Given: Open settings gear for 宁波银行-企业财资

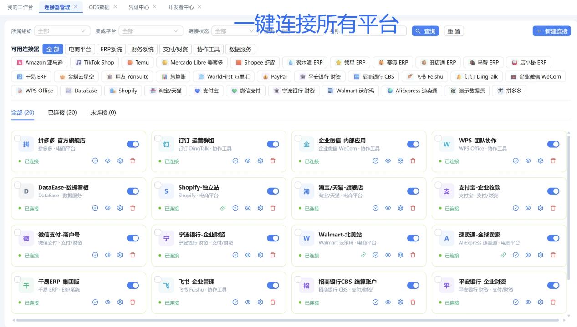Looking at the screenshot, I should point(260,255).
